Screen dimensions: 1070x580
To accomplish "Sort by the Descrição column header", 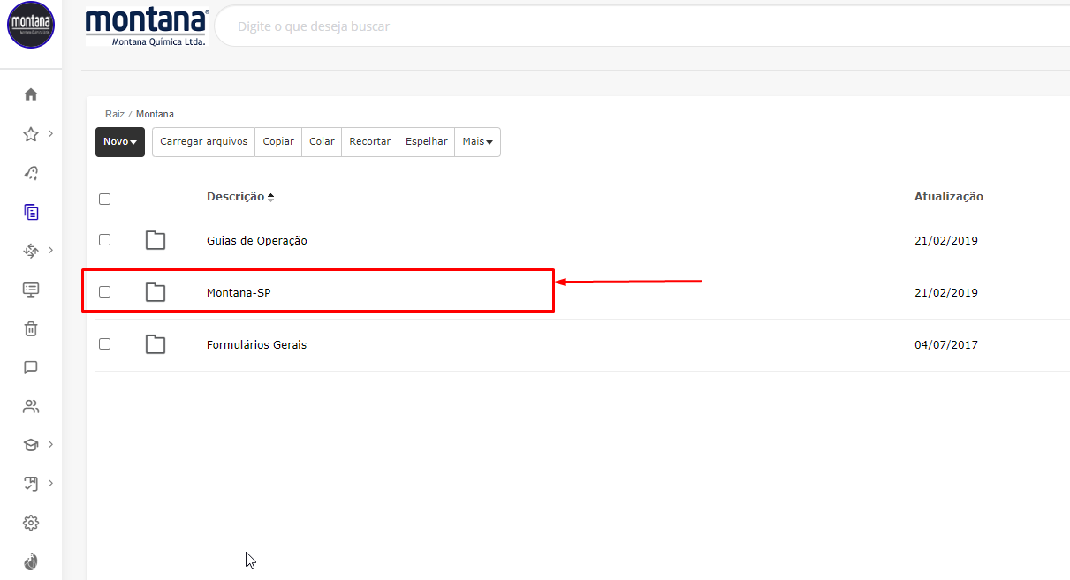I will pos(236,197).
